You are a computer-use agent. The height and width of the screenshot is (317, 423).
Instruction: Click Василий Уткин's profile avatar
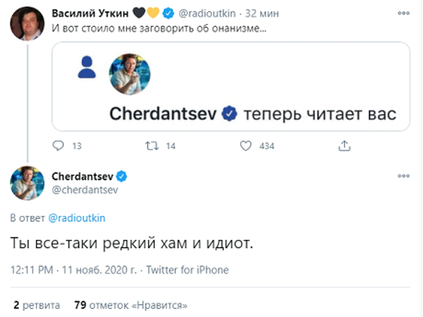[x=27, y=24]
